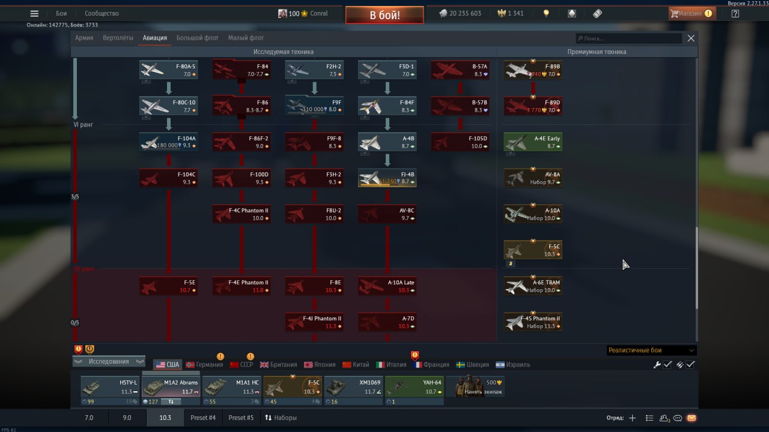
Task: Open the Сообщество menu
Action: [102, 13]
